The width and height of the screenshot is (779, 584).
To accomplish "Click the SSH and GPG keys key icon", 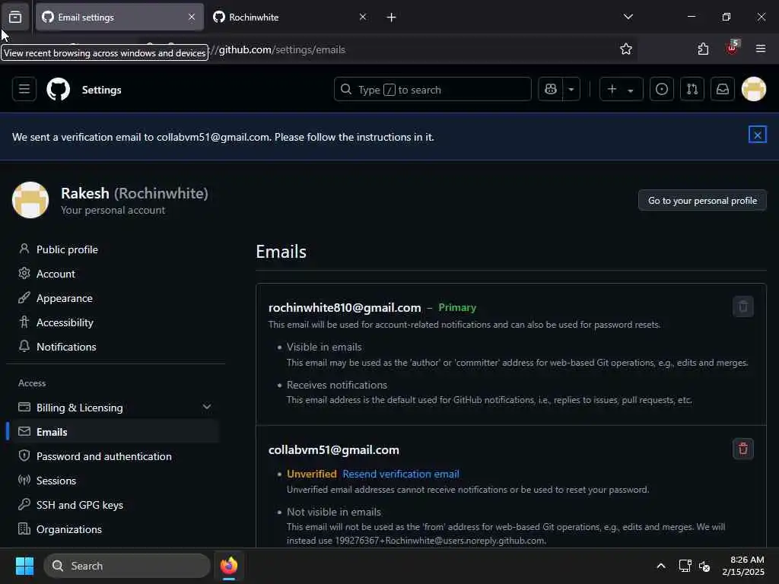I will click(24, 504).
